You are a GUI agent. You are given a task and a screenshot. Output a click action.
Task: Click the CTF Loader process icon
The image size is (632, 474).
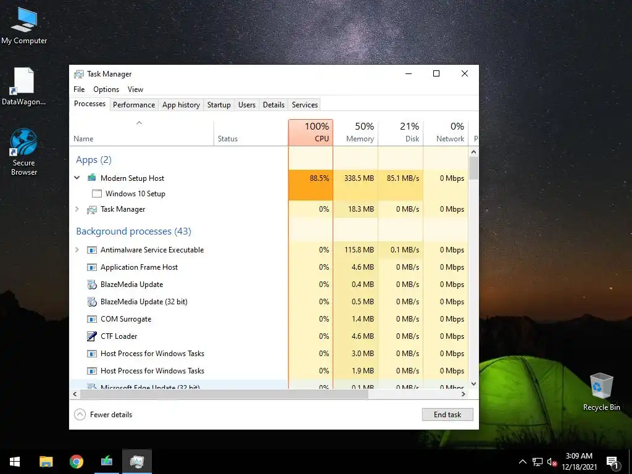point(92,336)
